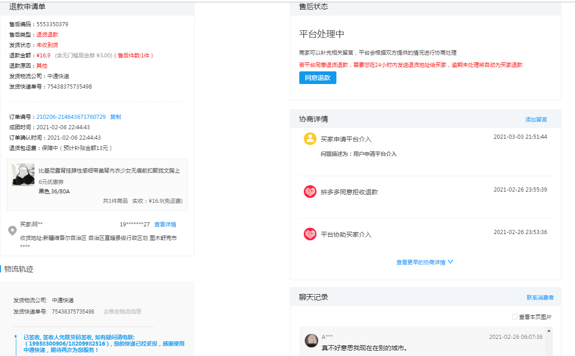
Task: Click masked buyer phone 19*******27
Action: click(x=134, y=224)
